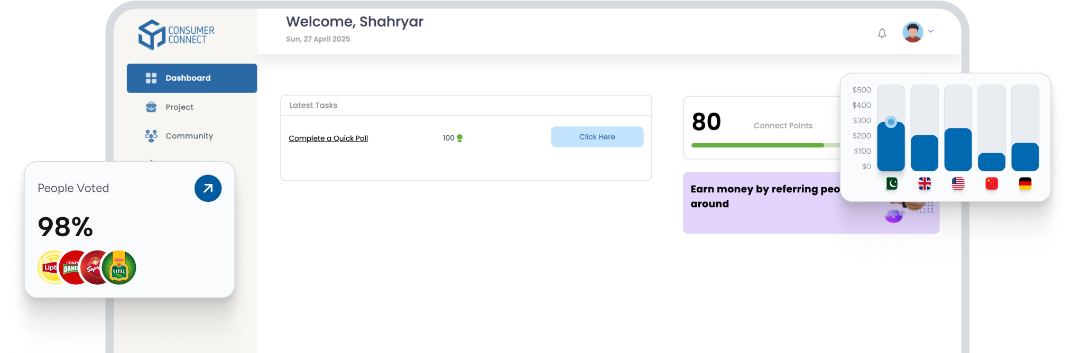Expand the profile dropdown chevron
The height and width of the screenshot is (353, 1072).
(931, 31)
